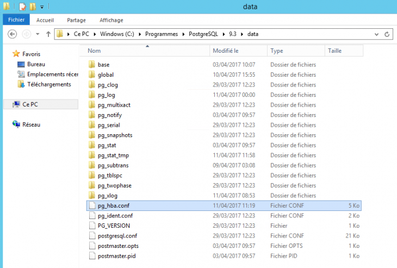
Task: Sort by the Type column header
Action: (x=296, y=51)
